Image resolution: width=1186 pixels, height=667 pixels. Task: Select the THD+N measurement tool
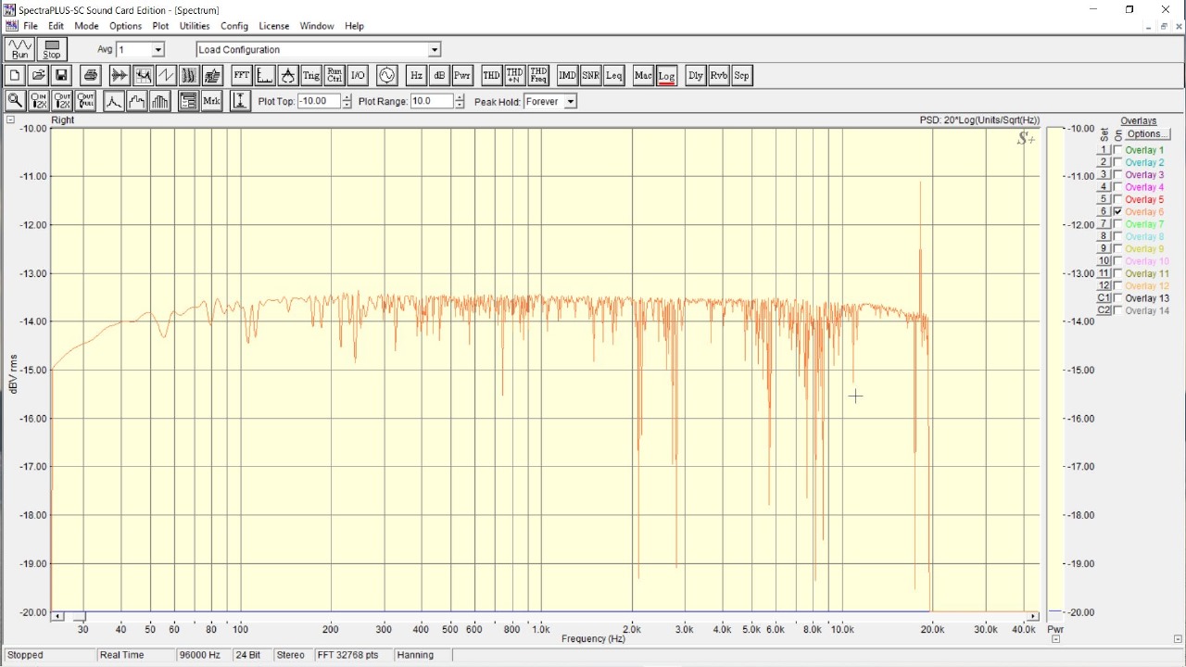pos(514,76)
